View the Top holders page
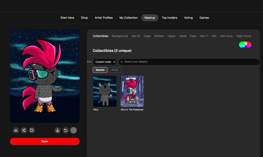The height and width of the screenshot is (157, 263). coord(170,18)
